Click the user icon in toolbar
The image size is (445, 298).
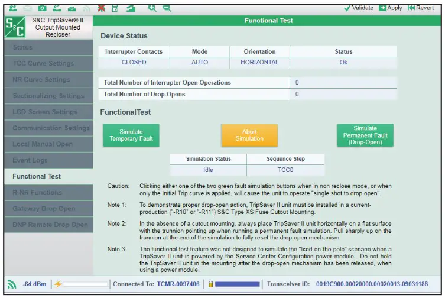point(13,8)
